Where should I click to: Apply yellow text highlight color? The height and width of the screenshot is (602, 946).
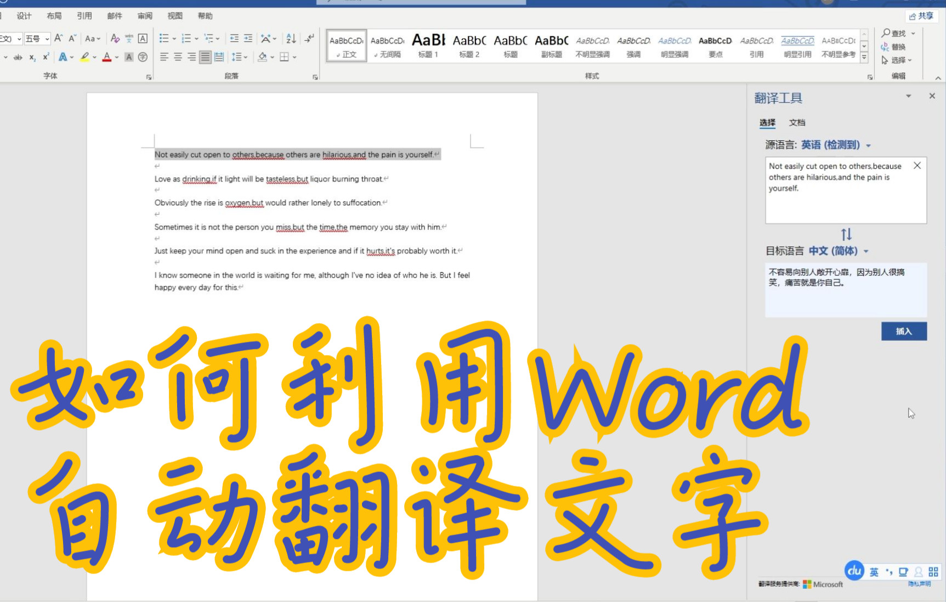(x=84, y=57)
